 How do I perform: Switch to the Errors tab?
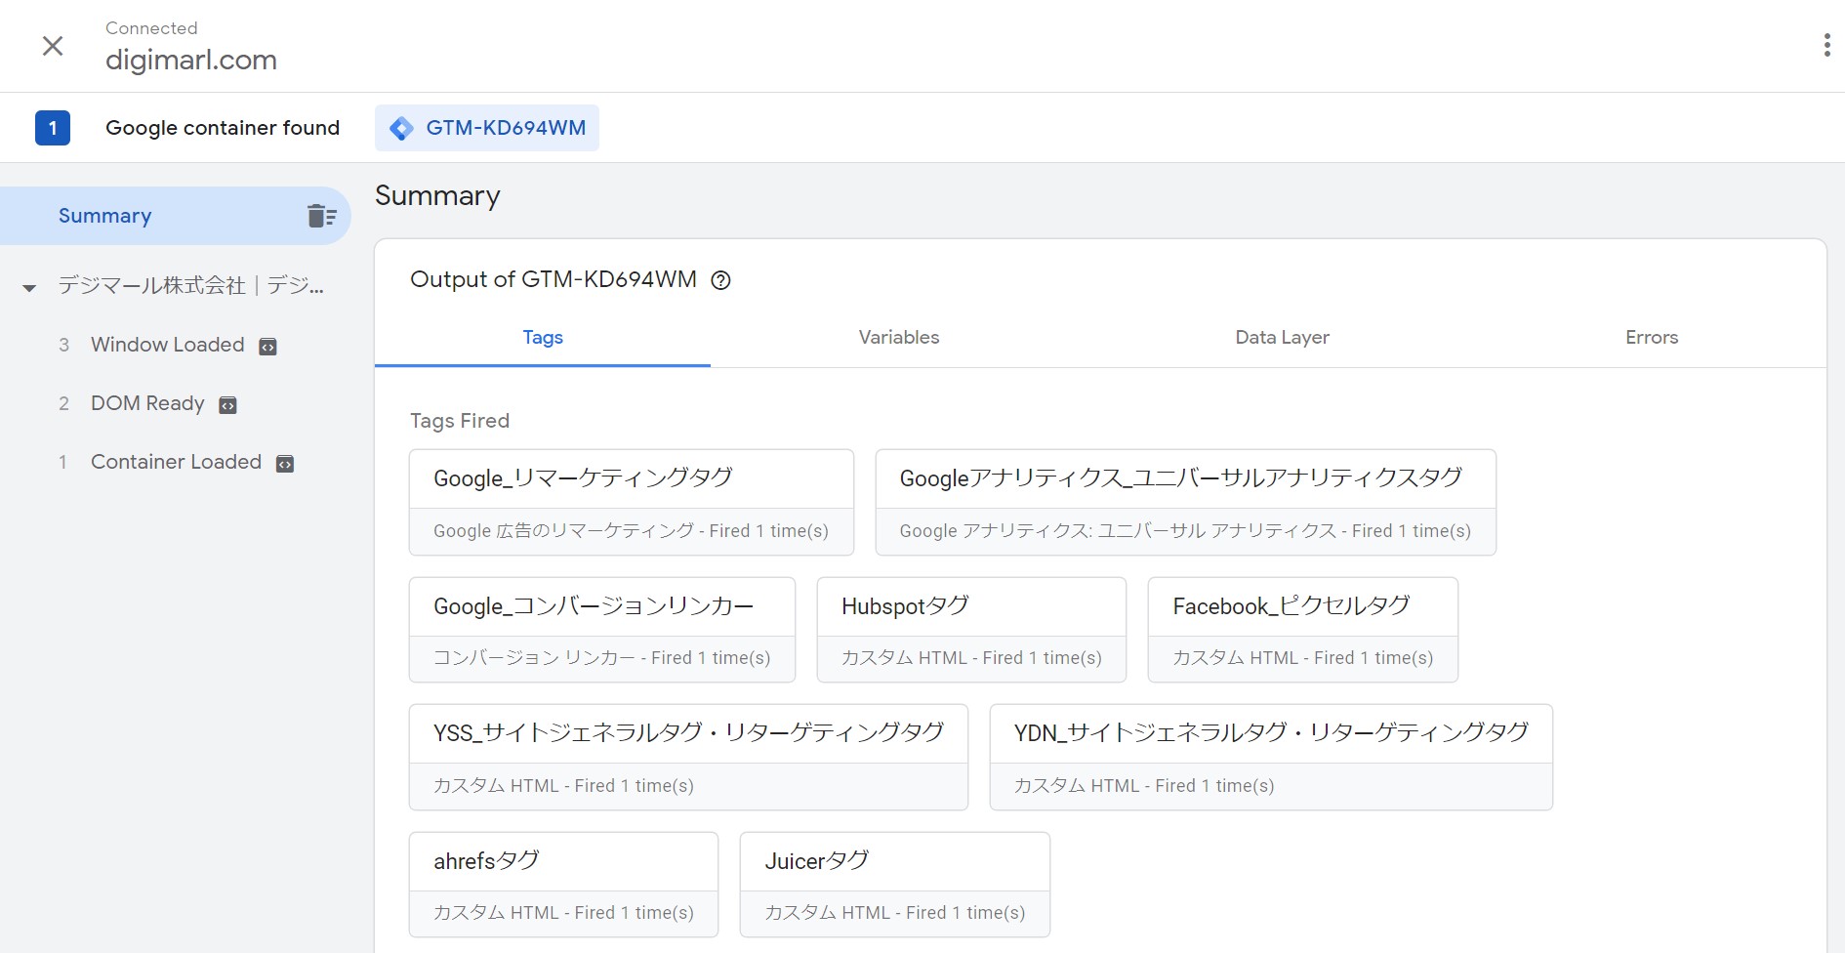(x=1652, y=338)
